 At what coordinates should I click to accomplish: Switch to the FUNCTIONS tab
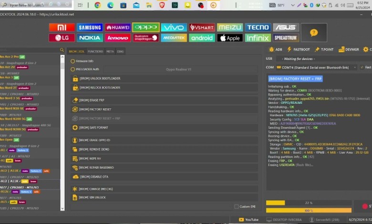[x=95, y=51]
